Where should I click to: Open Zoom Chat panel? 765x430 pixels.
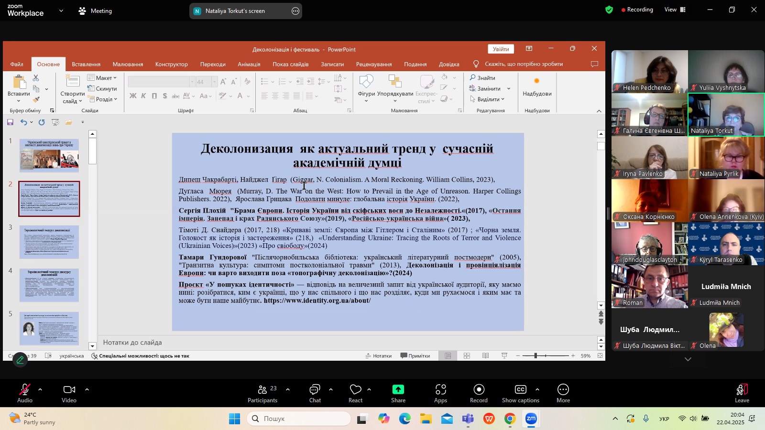315,390
